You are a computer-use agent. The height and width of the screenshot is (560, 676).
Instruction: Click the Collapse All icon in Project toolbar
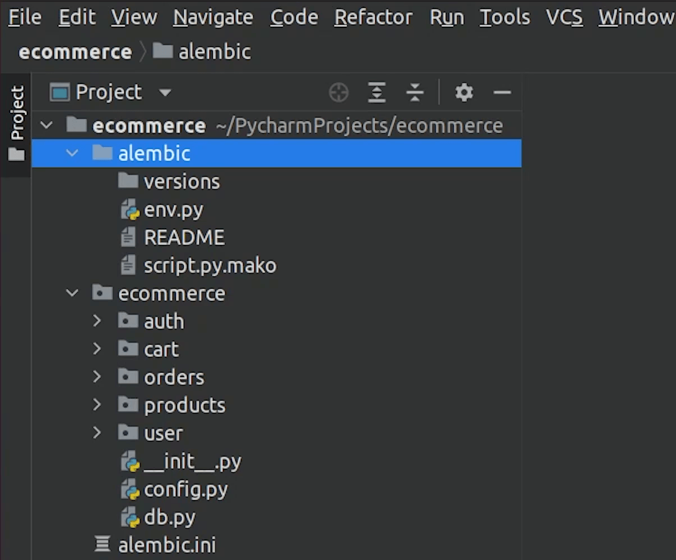[414, 92]
